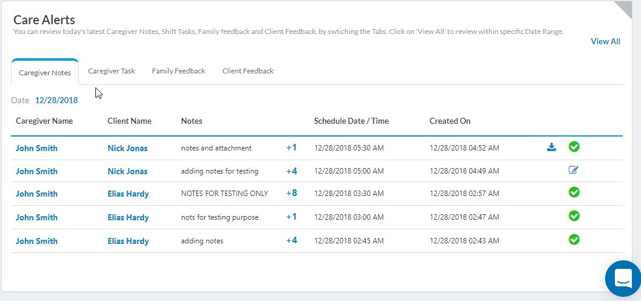Switch to the Caregiver Task tab
This screenshot has width=641, height=301.
click(111, 71)
